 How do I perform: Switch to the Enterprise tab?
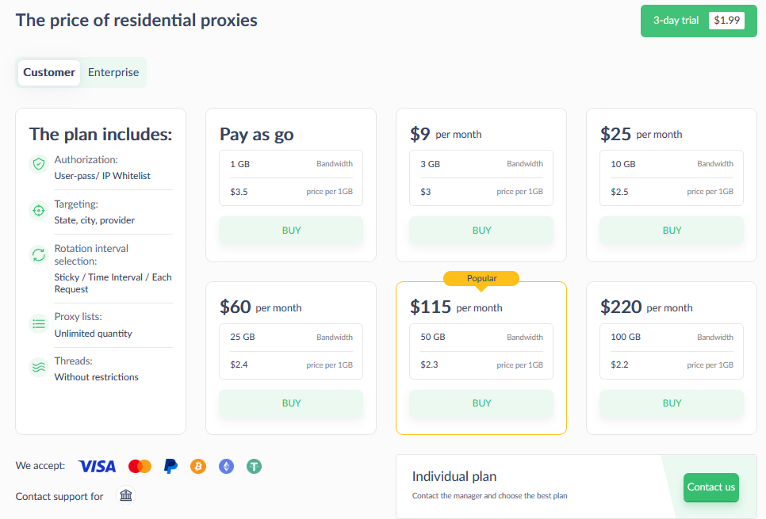[113, 72]
